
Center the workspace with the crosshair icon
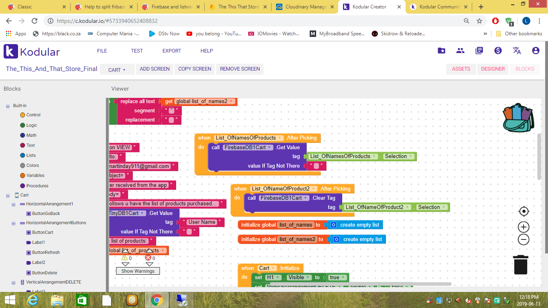pyautogui.click(x=524, y=211)
